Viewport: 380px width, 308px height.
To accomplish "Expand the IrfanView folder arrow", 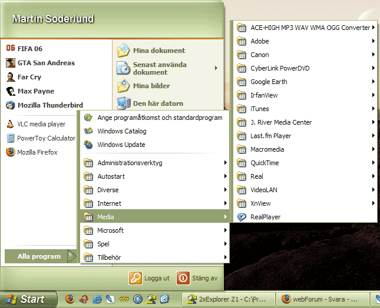I will pos(374,95).
